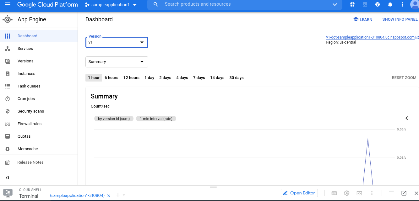The image size is (419, 201).
Task: Open Quotas in the sidebar
Action: pyautogui.click(x=39, y=136)
